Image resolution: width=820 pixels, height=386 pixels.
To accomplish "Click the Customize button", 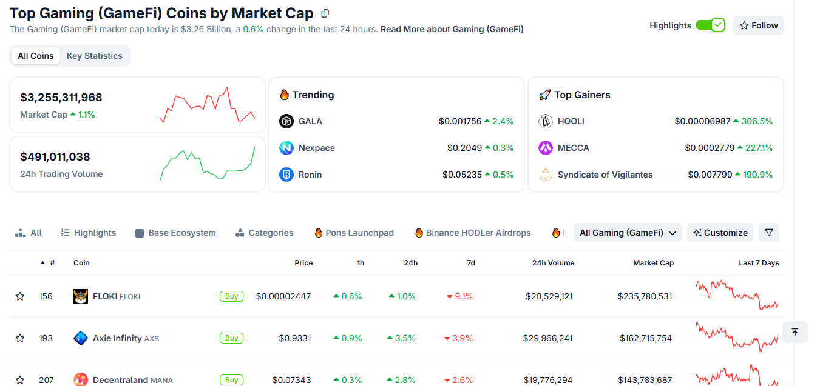I will [720, 233].
